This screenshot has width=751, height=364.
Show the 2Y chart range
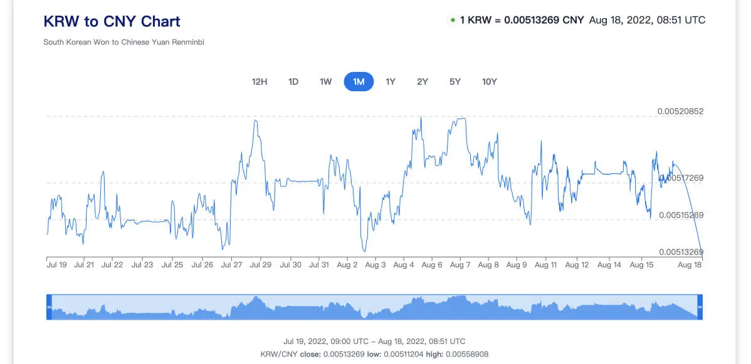coord(423,82)
